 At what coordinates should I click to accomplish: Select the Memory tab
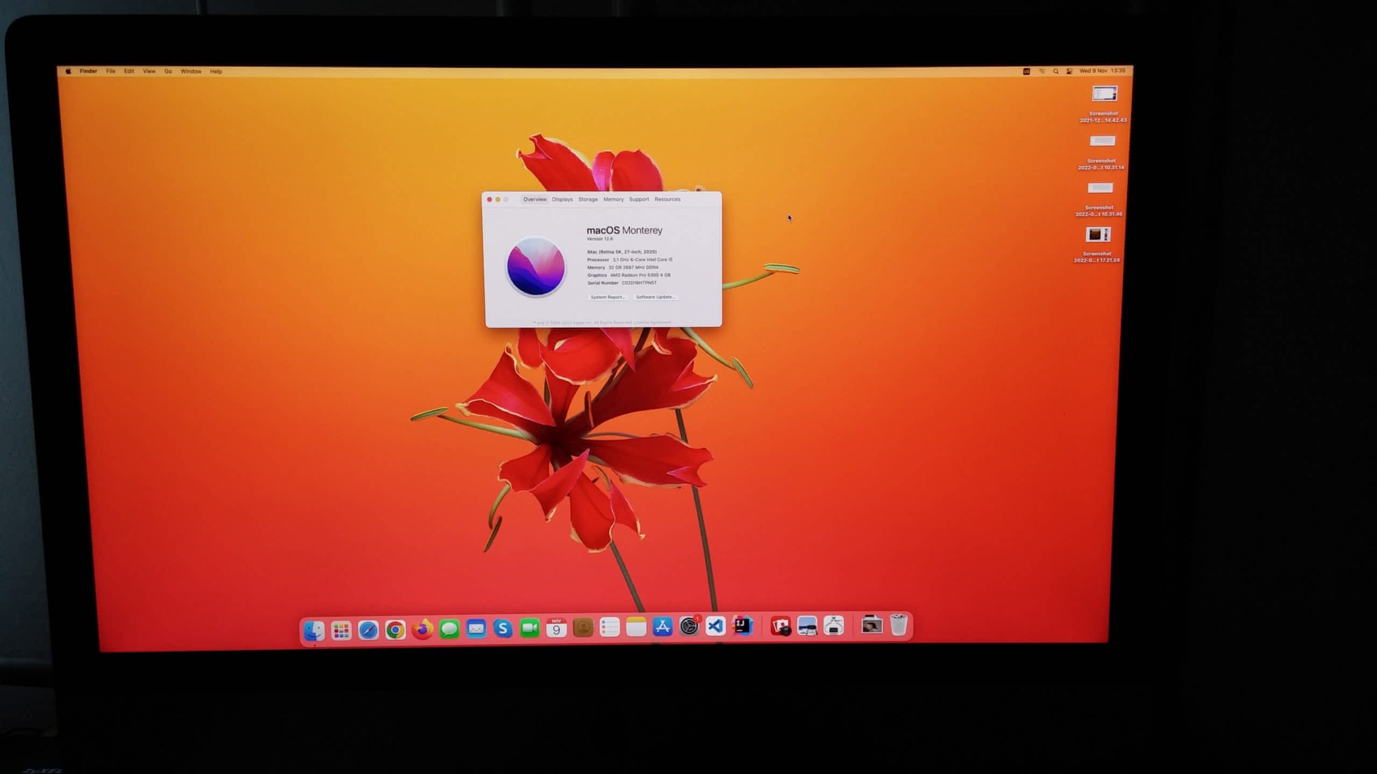coord(613,199)
